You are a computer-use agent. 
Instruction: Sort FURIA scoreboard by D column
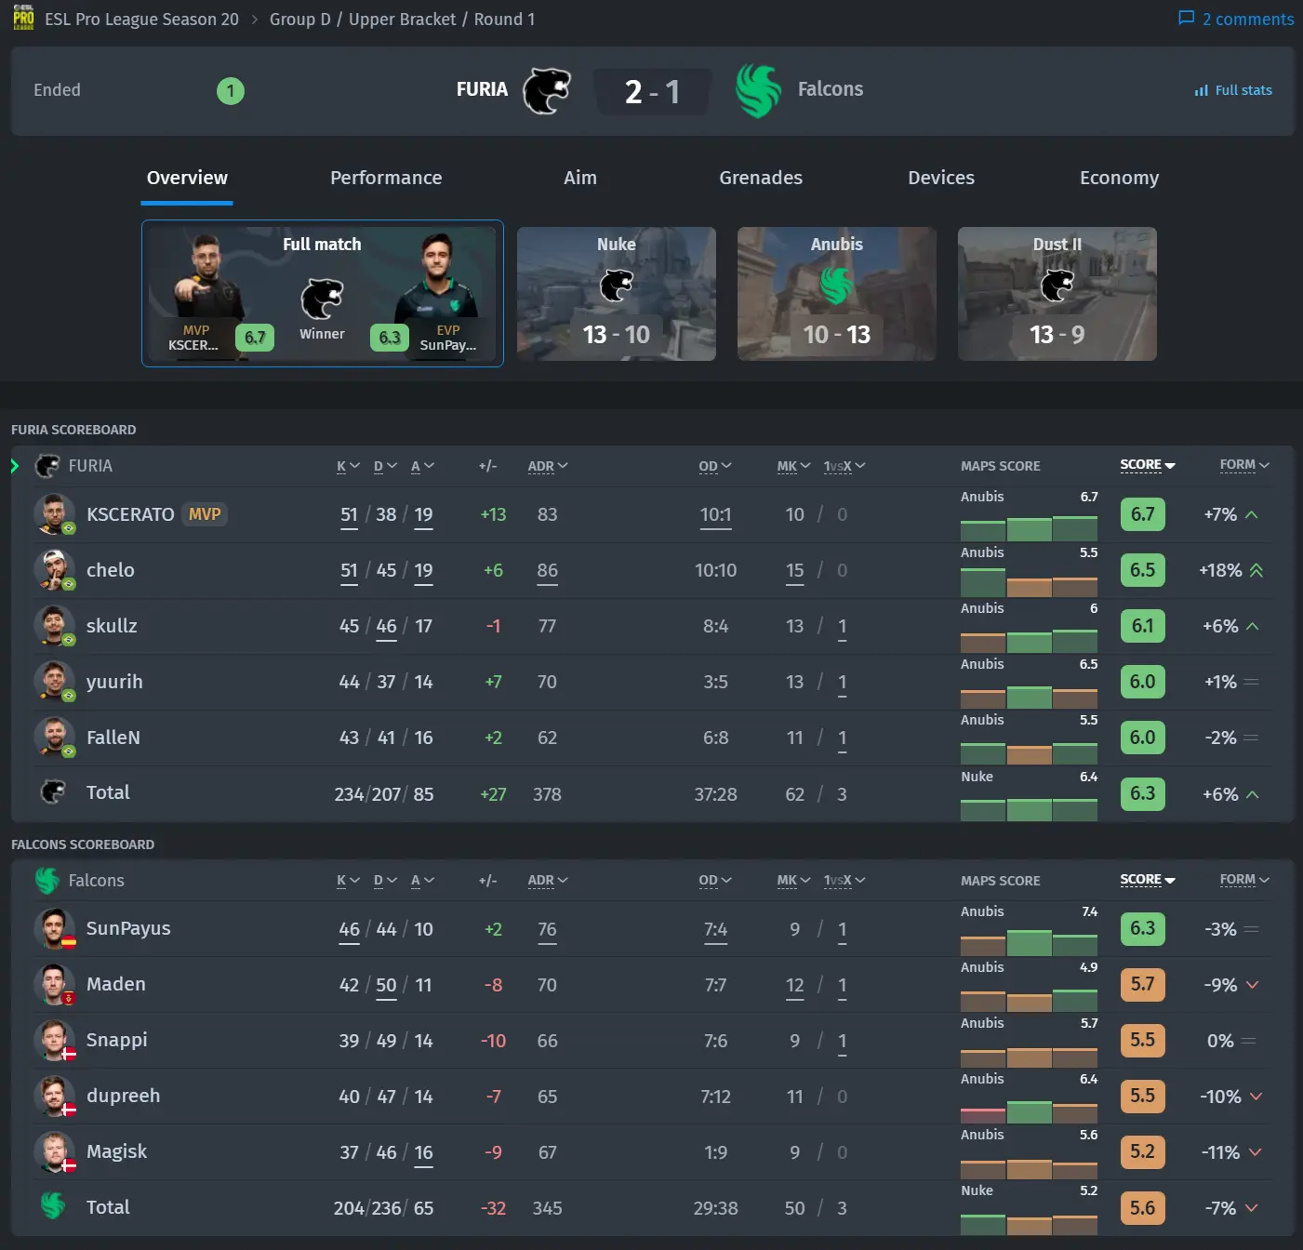tap(385, 466)
